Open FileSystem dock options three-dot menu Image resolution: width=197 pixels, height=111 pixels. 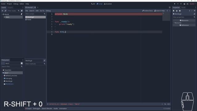(23, 60)
